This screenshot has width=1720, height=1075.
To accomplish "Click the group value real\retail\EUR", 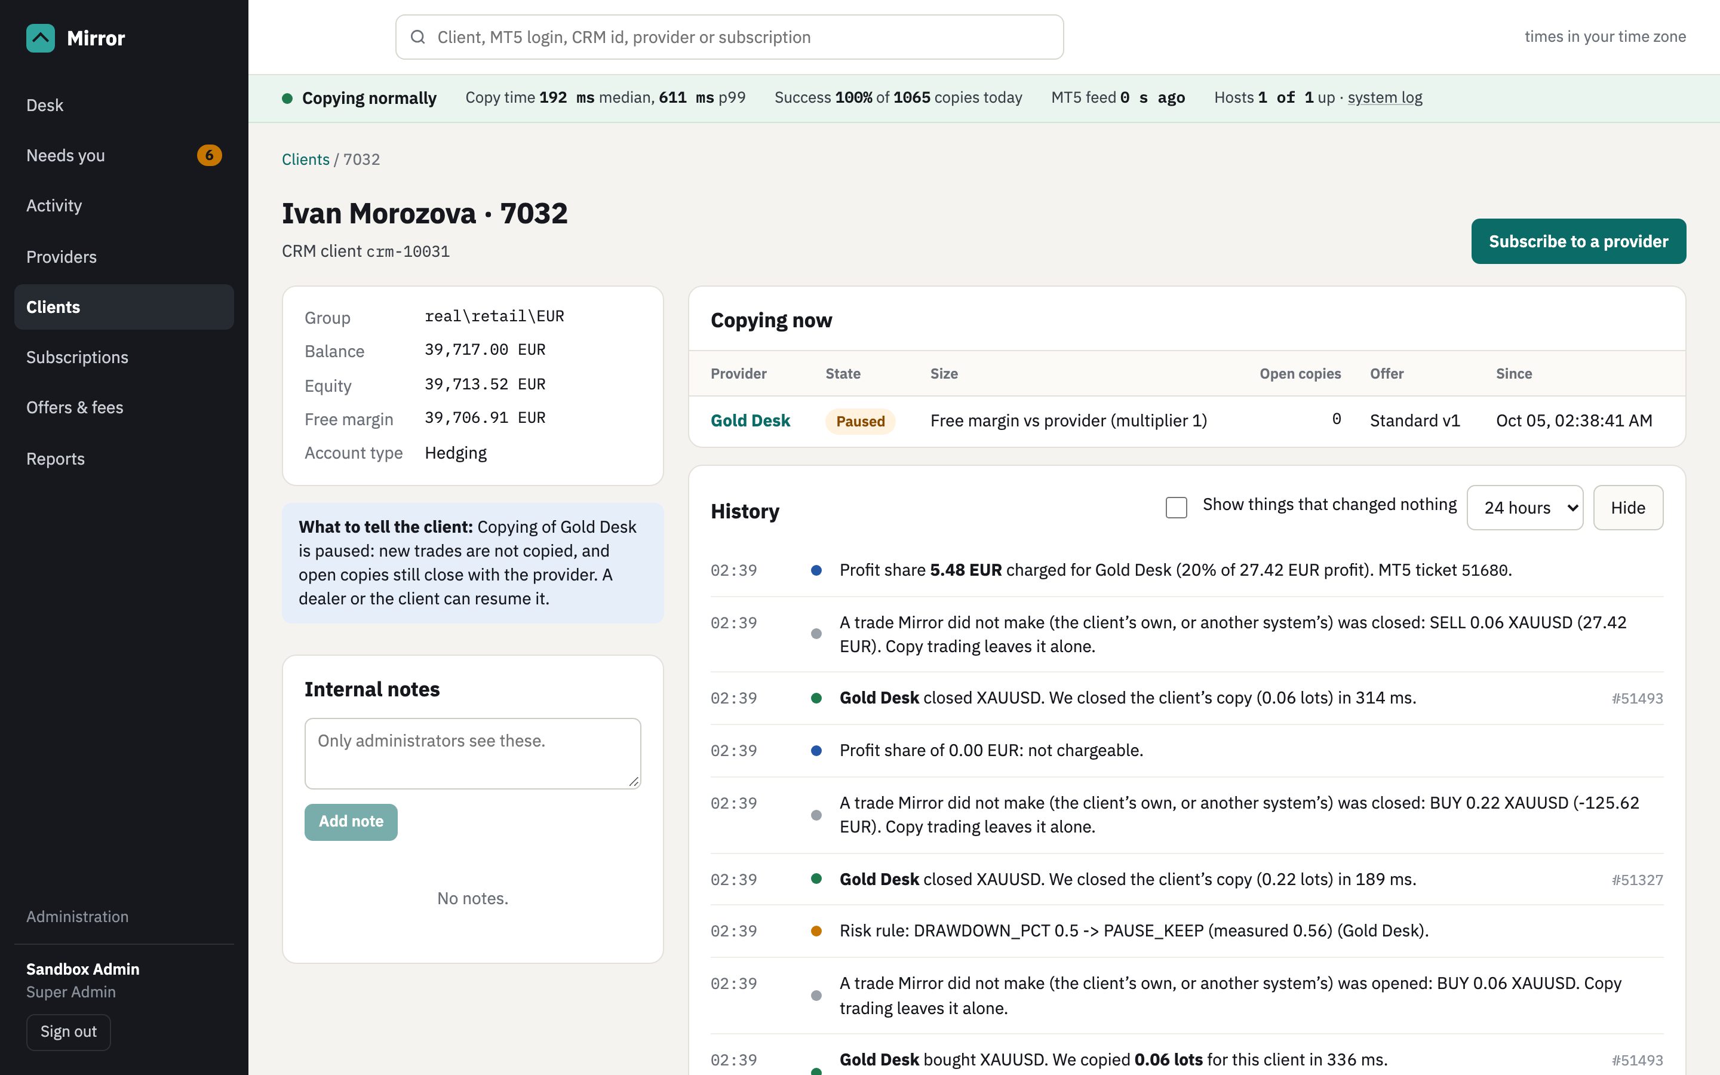I will coord(494,316).
